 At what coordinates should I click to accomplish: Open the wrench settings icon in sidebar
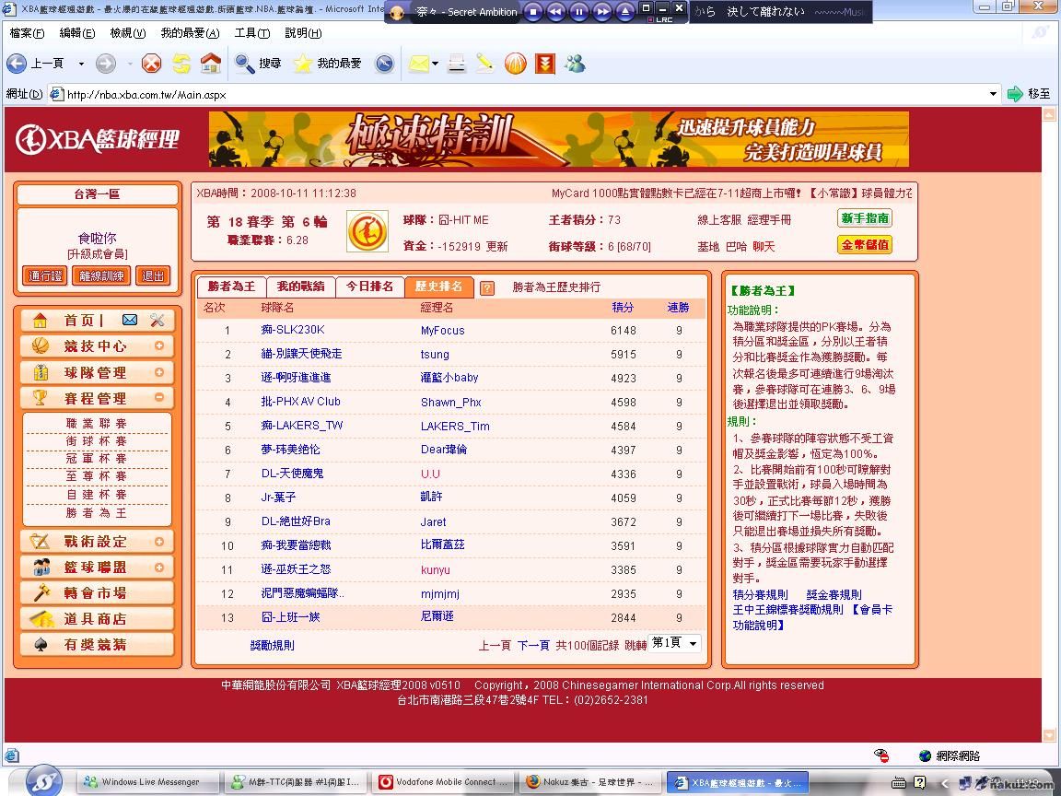click(157, 320)
